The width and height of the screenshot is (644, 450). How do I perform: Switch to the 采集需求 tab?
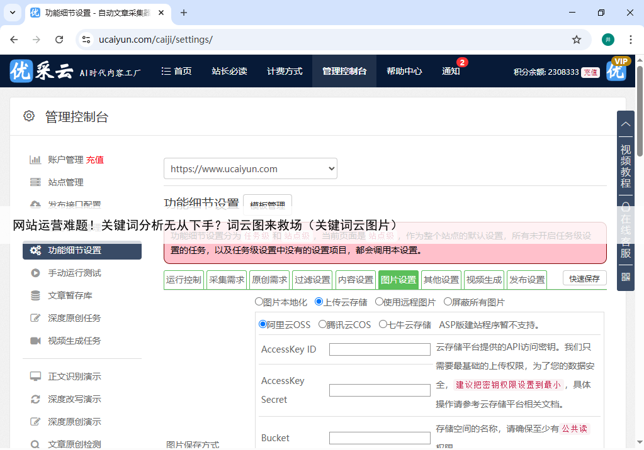(227, 280)
